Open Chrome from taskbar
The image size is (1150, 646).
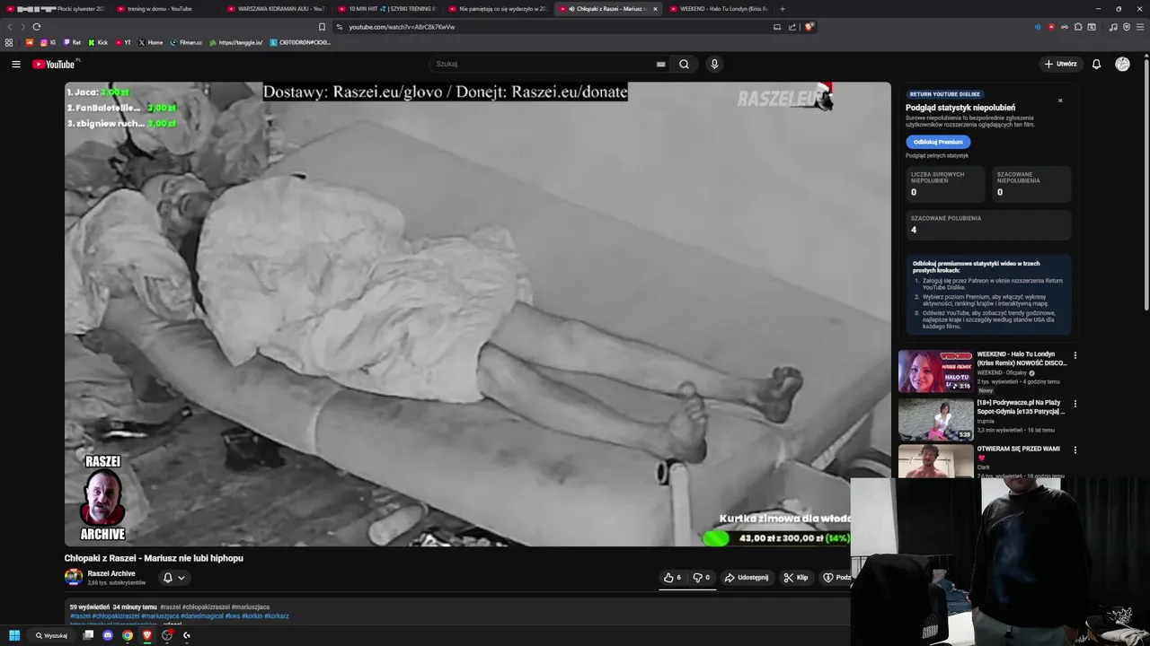pyautogui.click(x=128, y=635)
